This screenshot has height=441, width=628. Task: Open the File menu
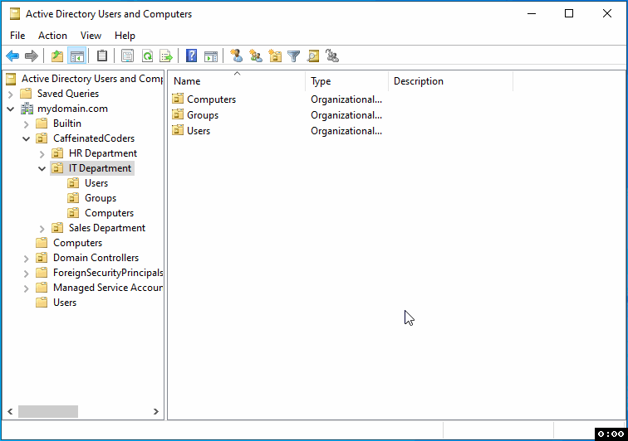[17, 36]
